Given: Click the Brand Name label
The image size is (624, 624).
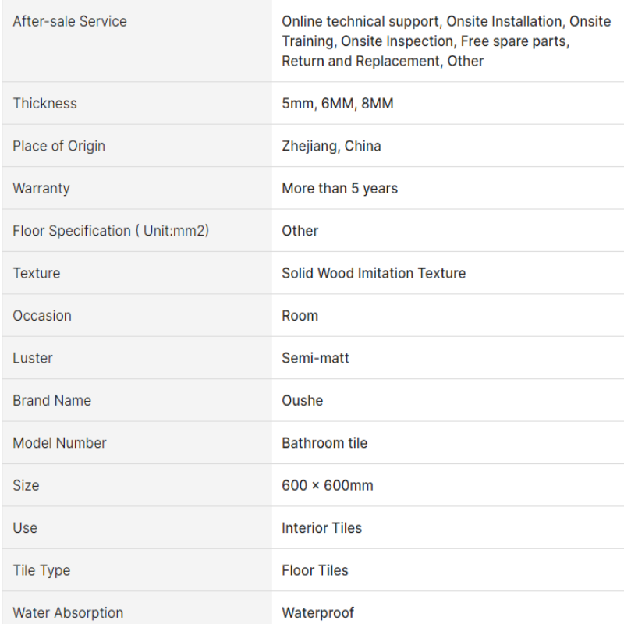Looking at the screenshot, I should (51, 401).
